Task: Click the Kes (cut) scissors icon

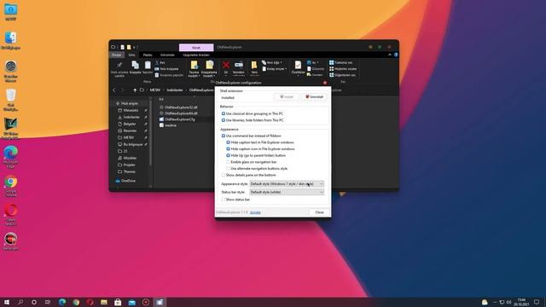Action: [x=157, y=62]
